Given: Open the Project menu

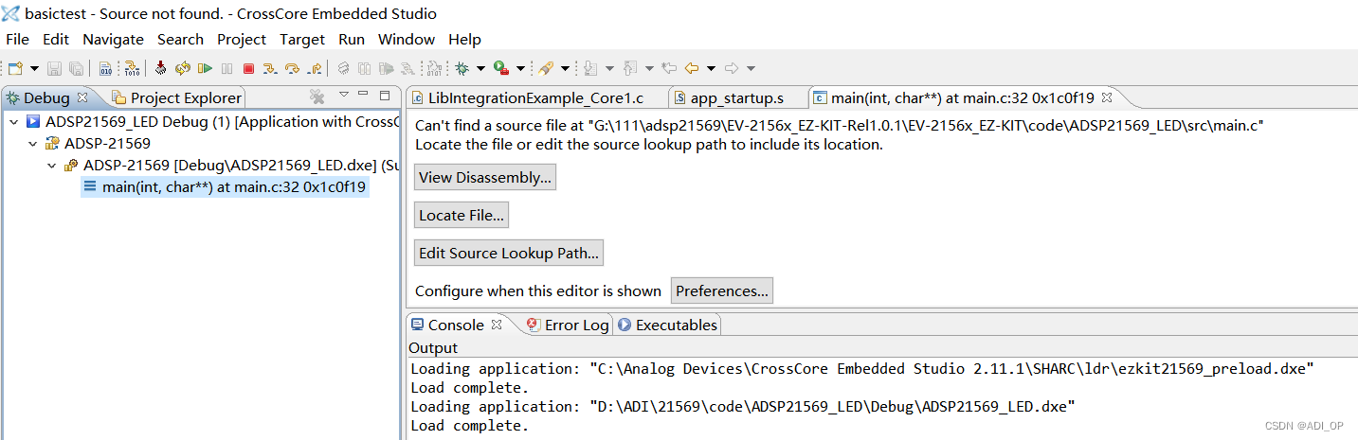Looking at the screenshot, I should click(x=242, y=39).
